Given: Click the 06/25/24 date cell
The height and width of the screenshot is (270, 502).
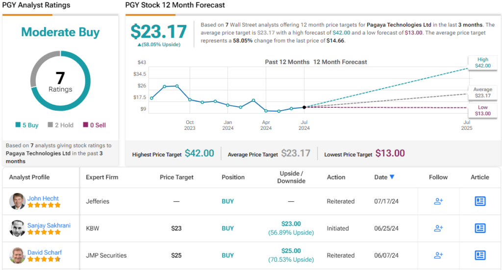Looking at the screenshot, I should pos(386,228).
